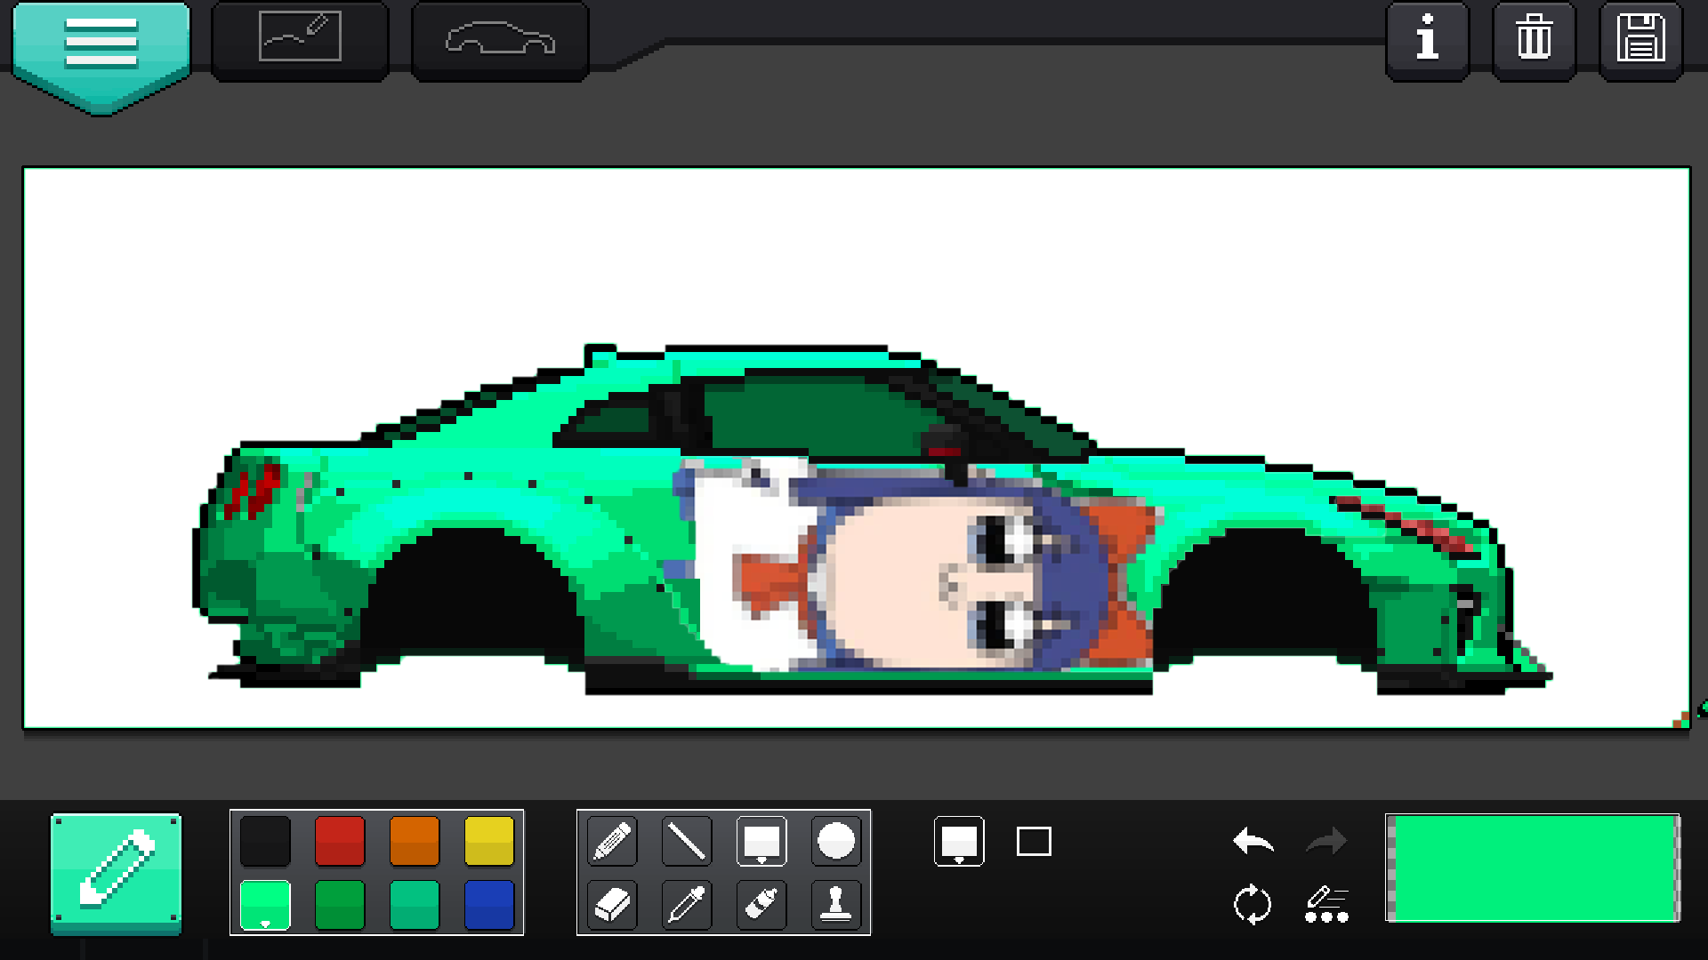This screenshot has width=1708, height=960.
Task: Select the paint fill tool
Action: coord(761,905)
